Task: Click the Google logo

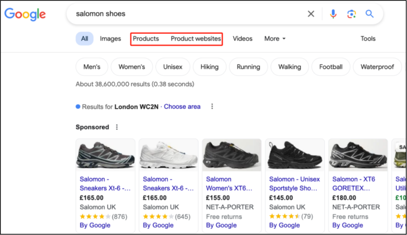Action: point(25,14)
